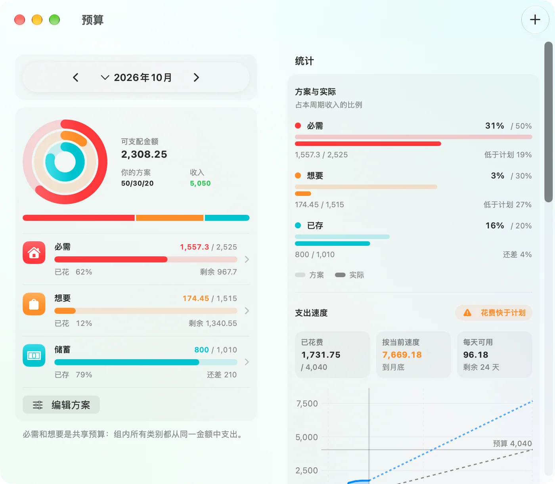Click the 想要 spending progress bar

point(146,311)
